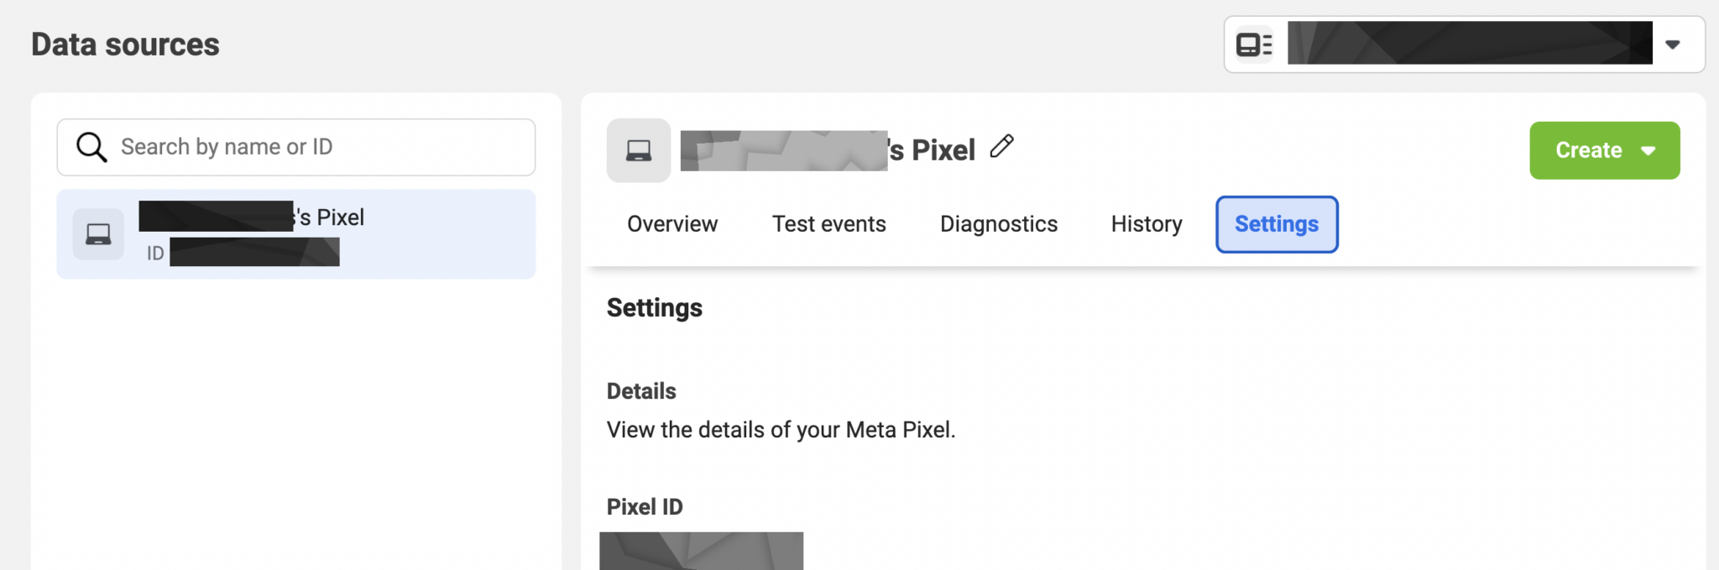Click the laptop icon in sidebar pixel entry
This screenshot has height=570, width=1719.
point(98,234)
